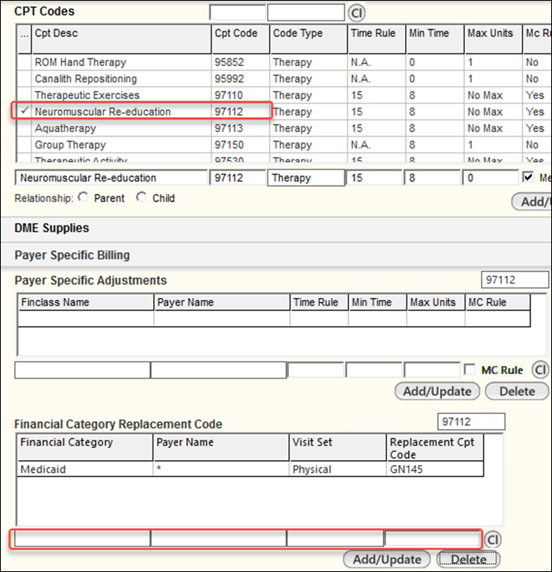The width and height of the screenshot is (552, 572).
Task: Click the Cpt Code column header
Action: [241, 39]
